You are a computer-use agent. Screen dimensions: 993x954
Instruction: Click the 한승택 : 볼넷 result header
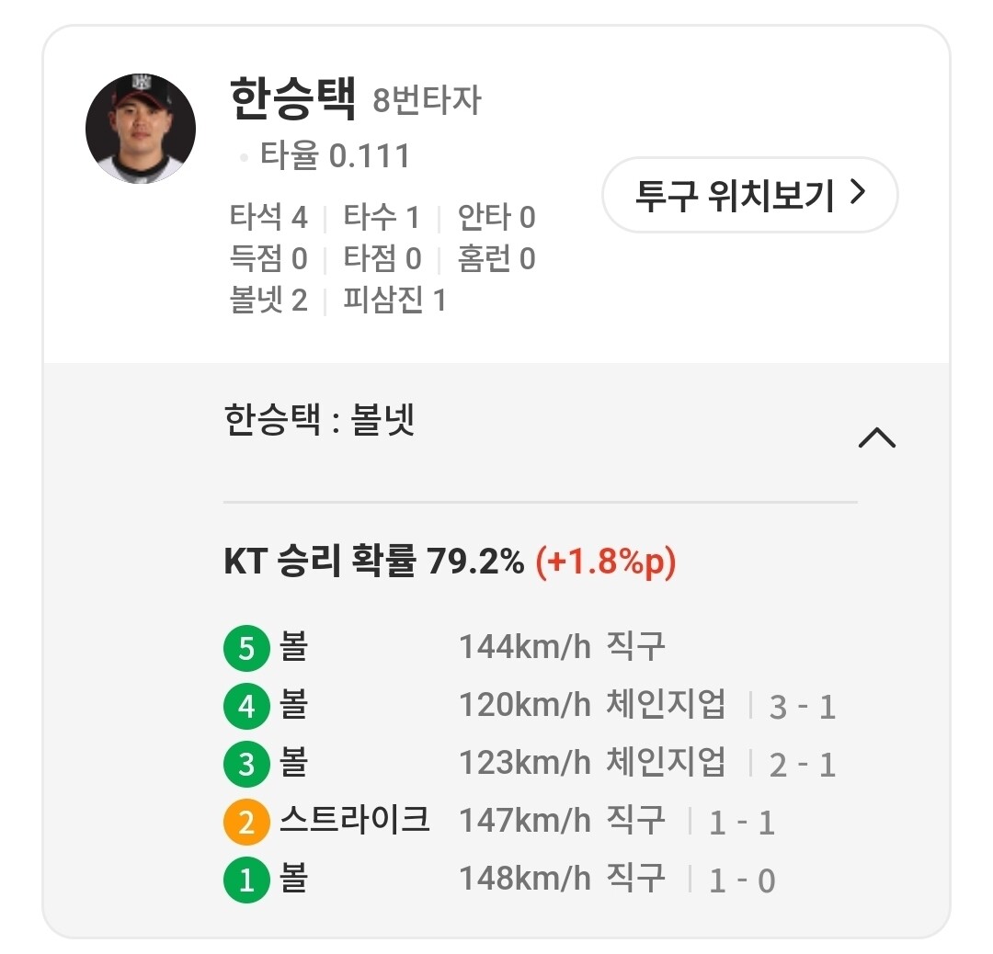[320, 421]
